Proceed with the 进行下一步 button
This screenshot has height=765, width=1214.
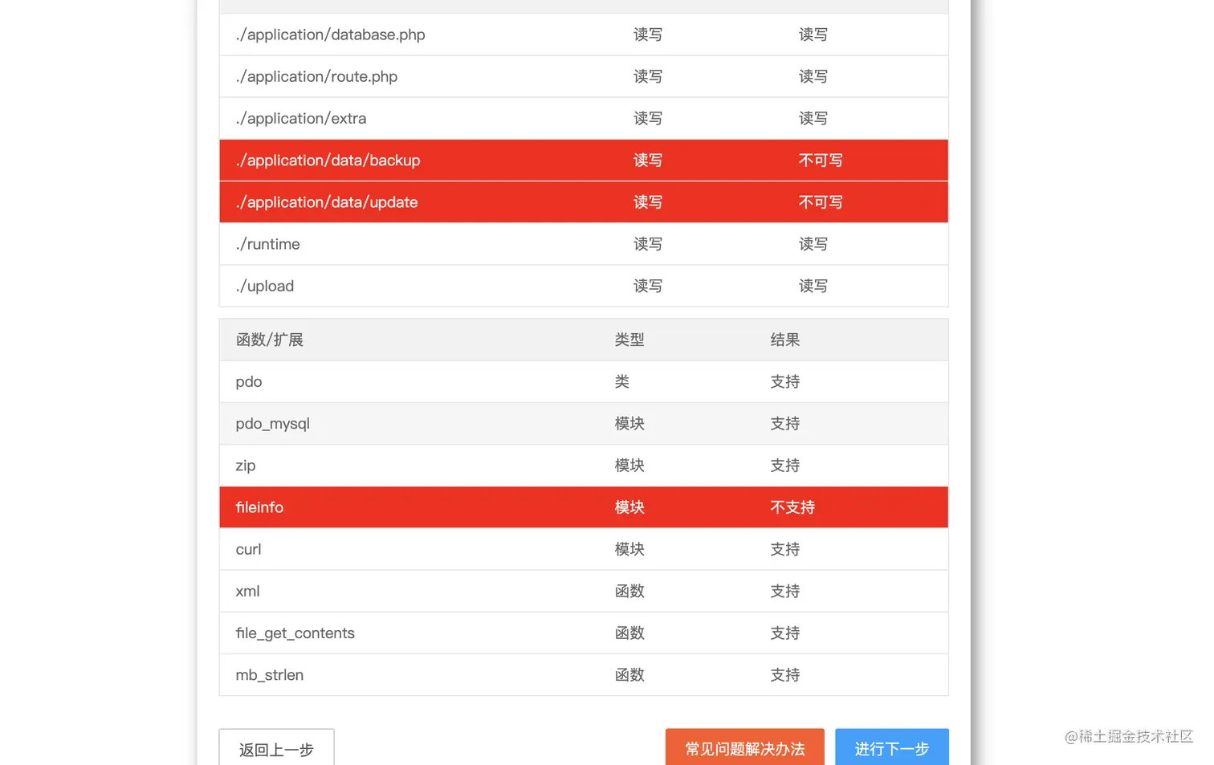click(892, 747)
